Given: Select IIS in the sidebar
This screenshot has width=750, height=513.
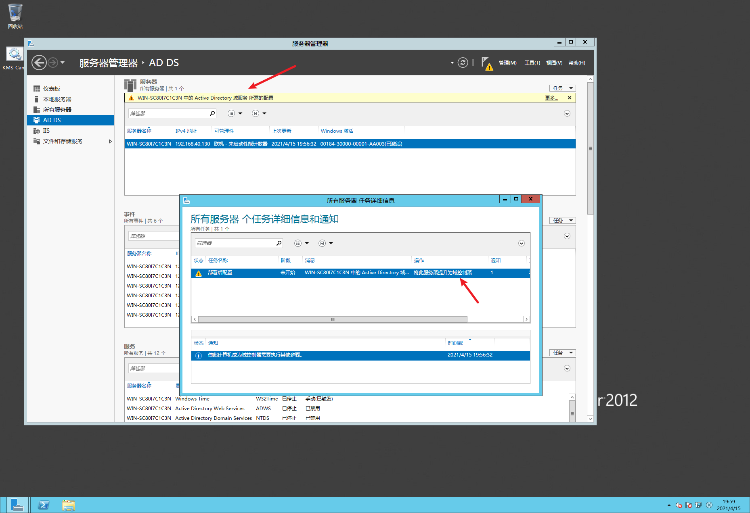Looking at the screenshot, I should point(70,131).
